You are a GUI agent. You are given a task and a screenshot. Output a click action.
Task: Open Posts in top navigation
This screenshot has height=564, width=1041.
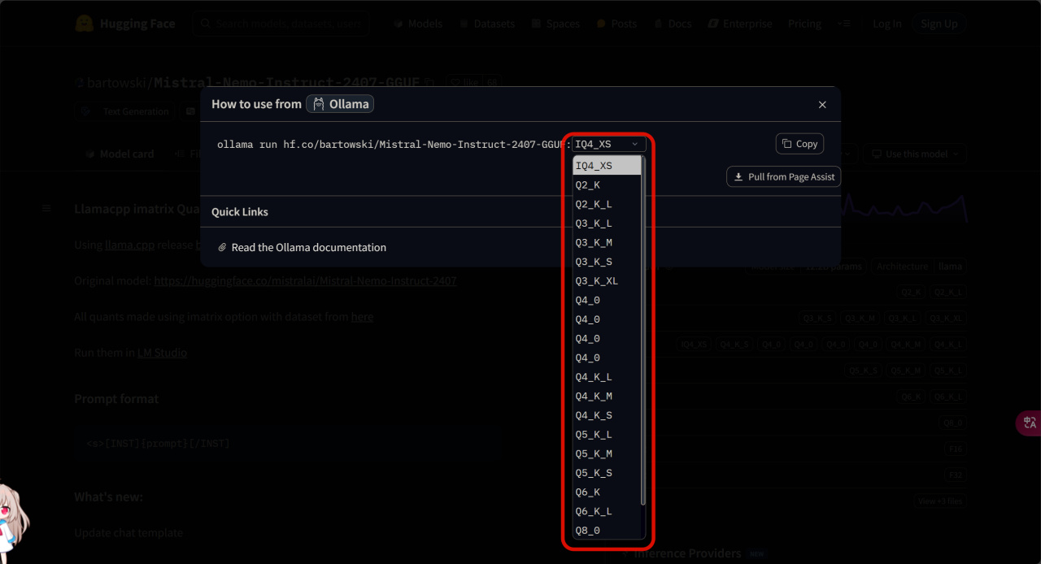616,24
